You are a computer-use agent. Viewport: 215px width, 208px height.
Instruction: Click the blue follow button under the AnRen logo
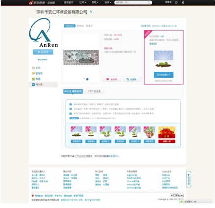point(43,52)
